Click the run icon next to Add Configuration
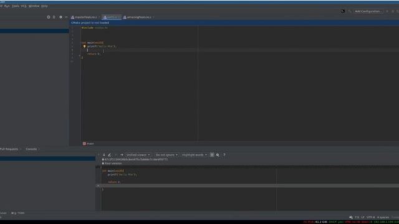Image resolution: width=399 pixels, height=224 pixels. pos(387,11)
